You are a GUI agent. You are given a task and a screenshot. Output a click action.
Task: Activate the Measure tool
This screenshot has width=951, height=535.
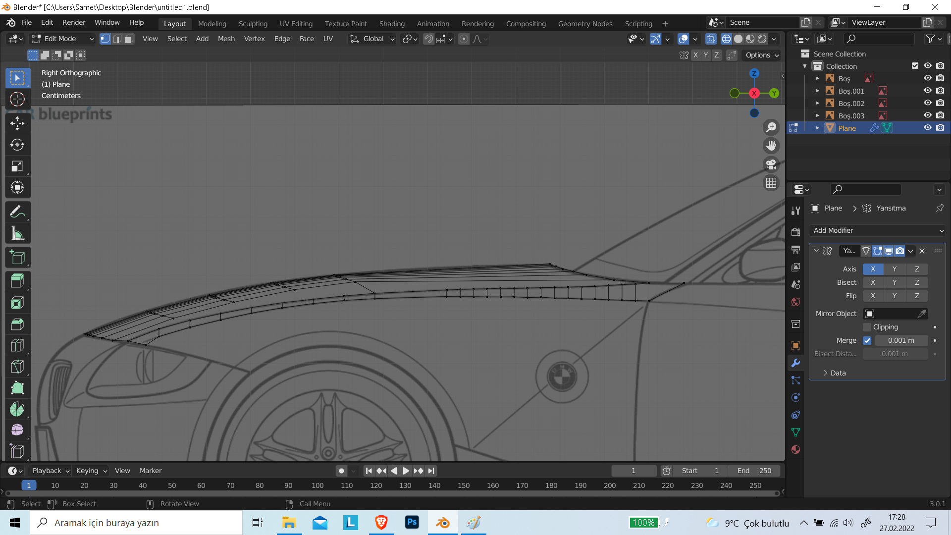click(x=17, y=233)
